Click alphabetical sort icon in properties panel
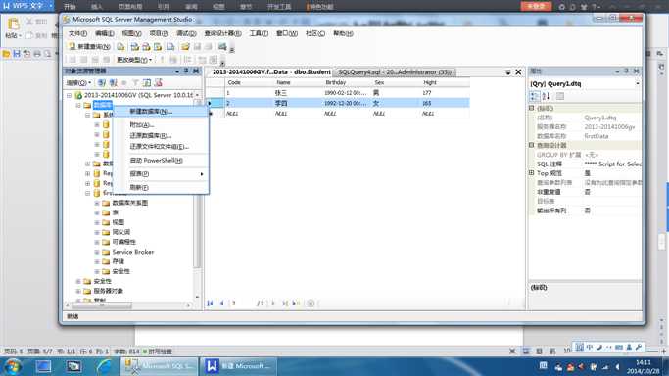The width and height of the screenshot is (669, 376). tap(546, 96)
